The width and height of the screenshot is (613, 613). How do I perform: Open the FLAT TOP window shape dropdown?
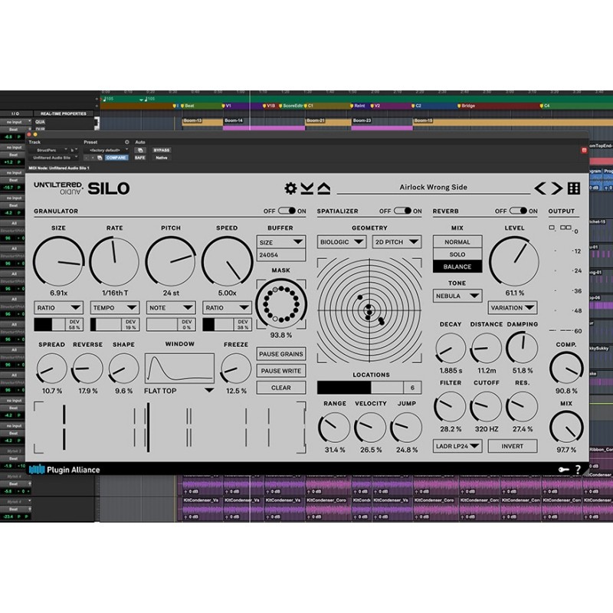(x=179, y=391)
